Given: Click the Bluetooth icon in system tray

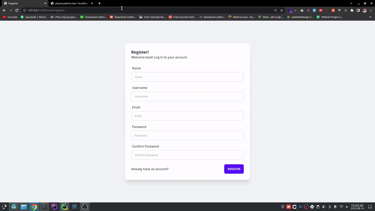Looking at the screenshot, I should pos(330,207).
